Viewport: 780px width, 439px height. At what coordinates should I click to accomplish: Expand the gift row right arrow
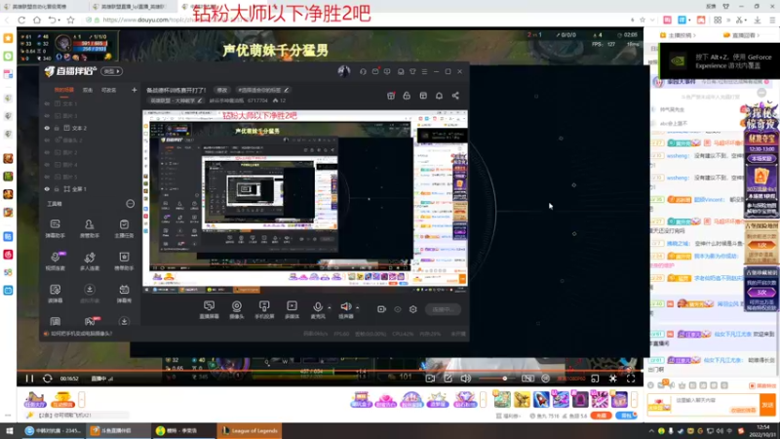pos(635,399)
